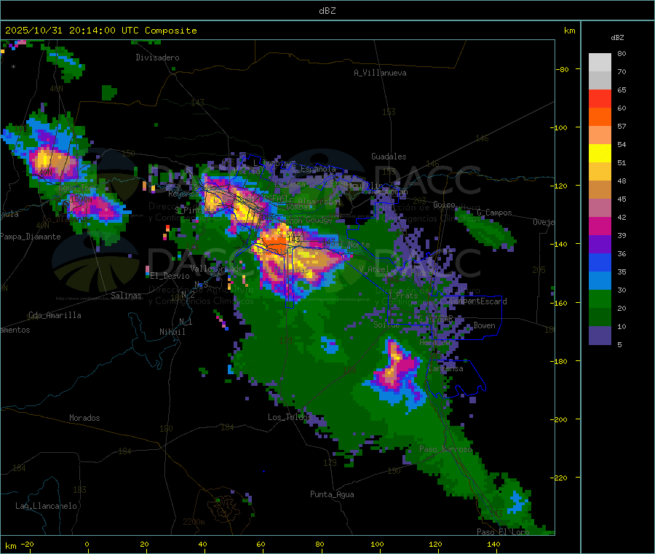Click the Valle_Grande place label
Image resolution: width=655 pixels, height=554 pixels.
click(216, 269)
